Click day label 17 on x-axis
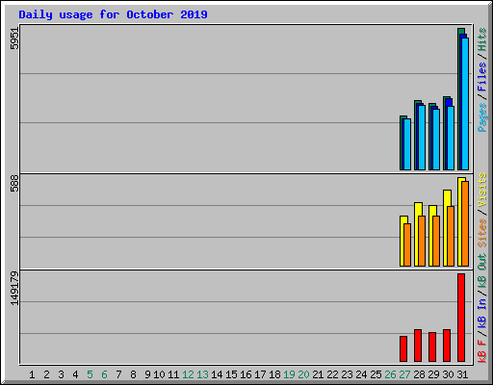The width and height of the screenshot is (493, 385). (260, 374)
